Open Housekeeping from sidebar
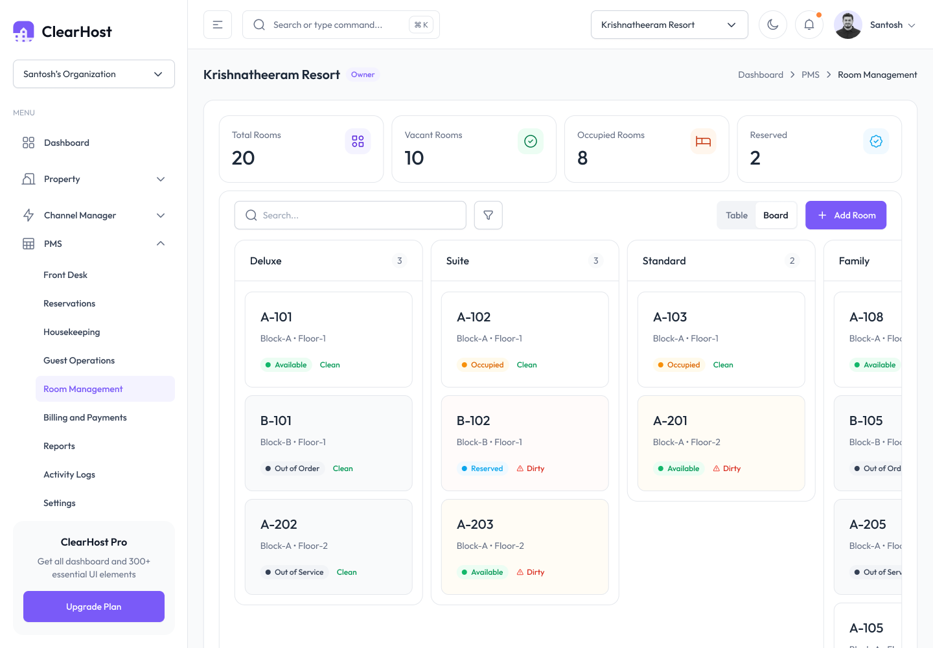 (x=72, y=332)
